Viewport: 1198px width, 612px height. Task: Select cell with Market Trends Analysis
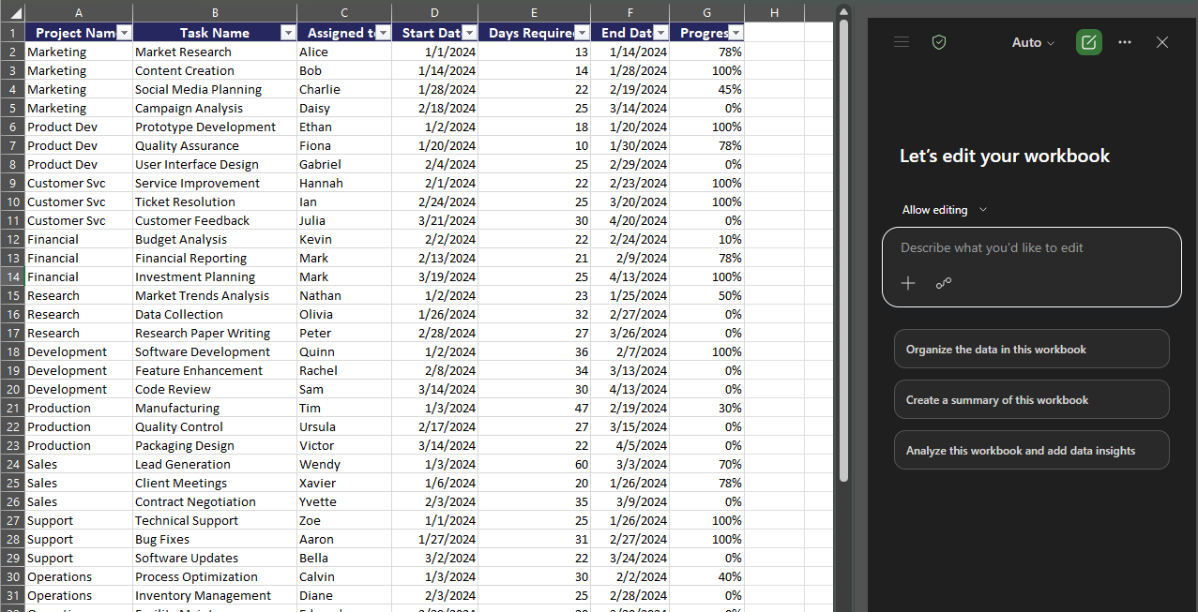point(215,295)
